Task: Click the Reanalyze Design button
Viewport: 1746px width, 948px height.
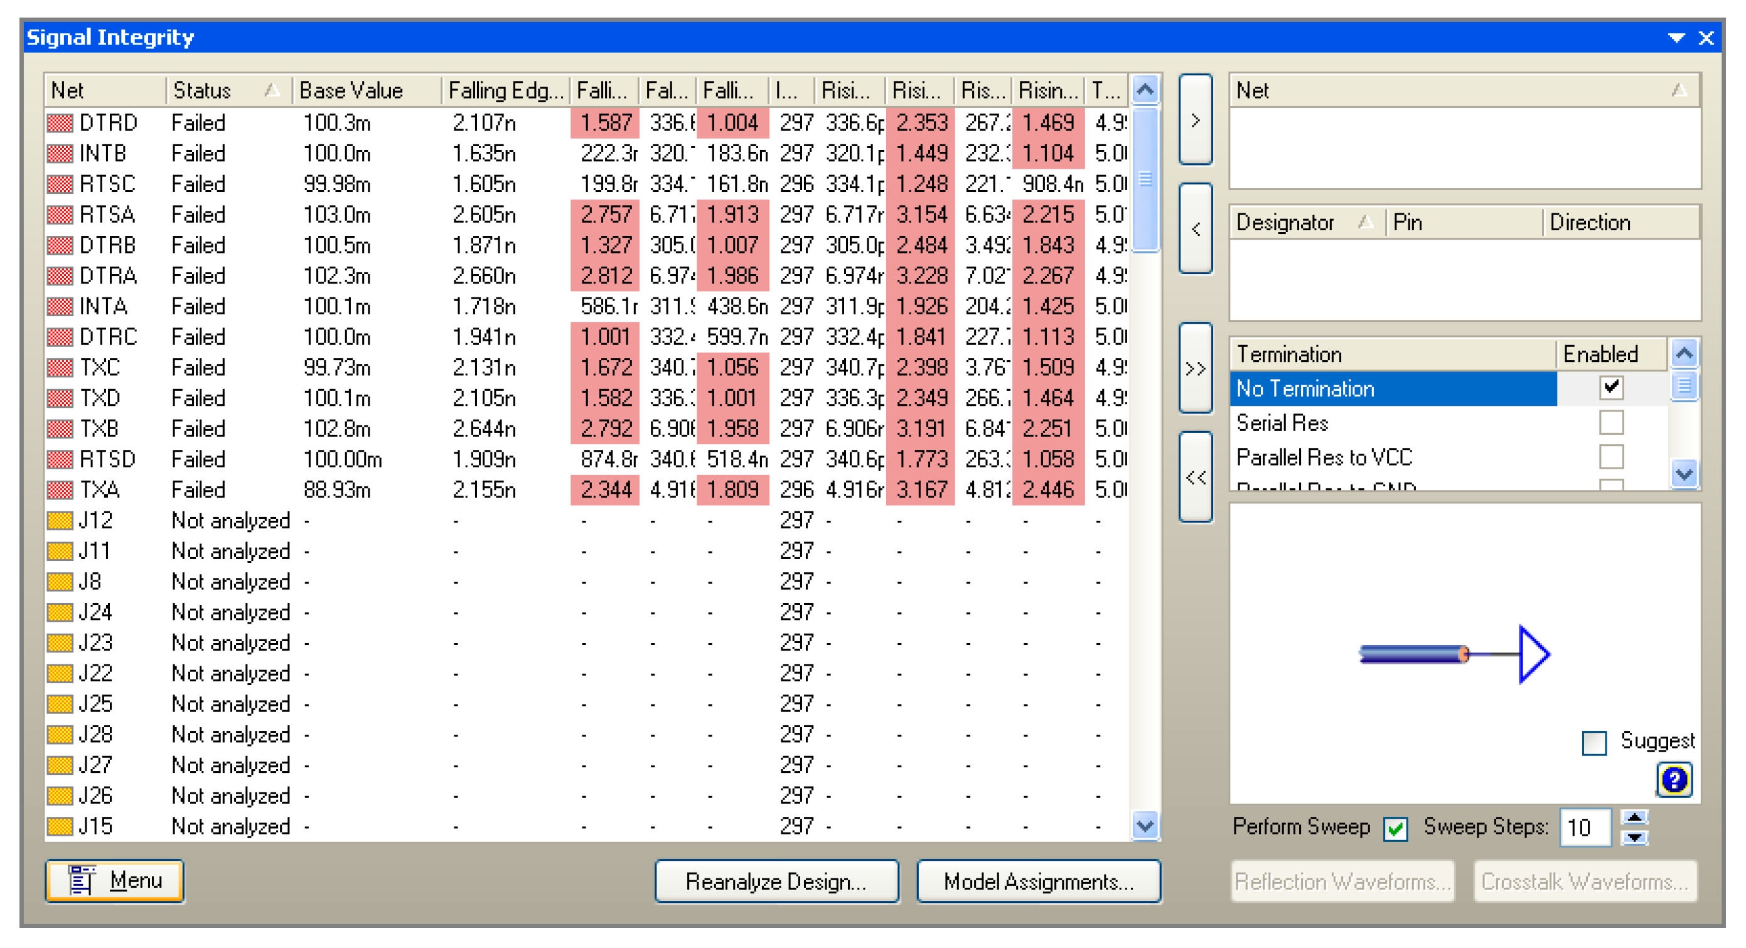Action: pos(776,881)
